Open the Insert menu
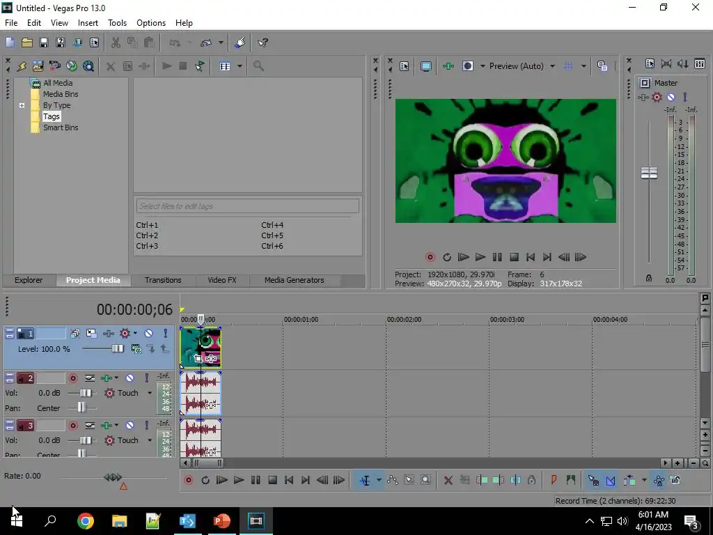 tap(88, 23)
